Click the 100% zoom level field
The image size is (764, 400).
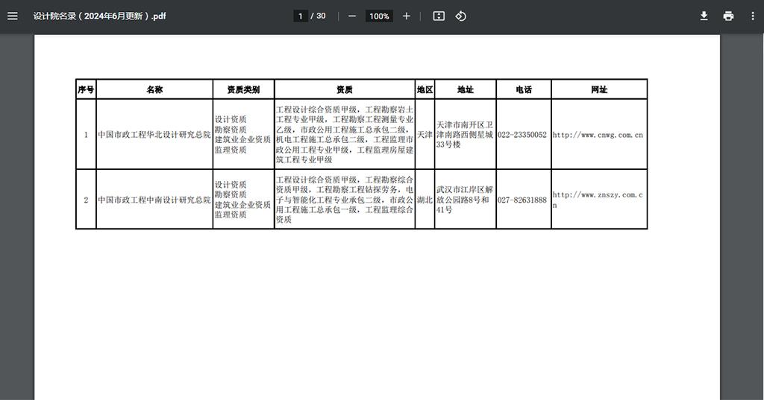379,16
